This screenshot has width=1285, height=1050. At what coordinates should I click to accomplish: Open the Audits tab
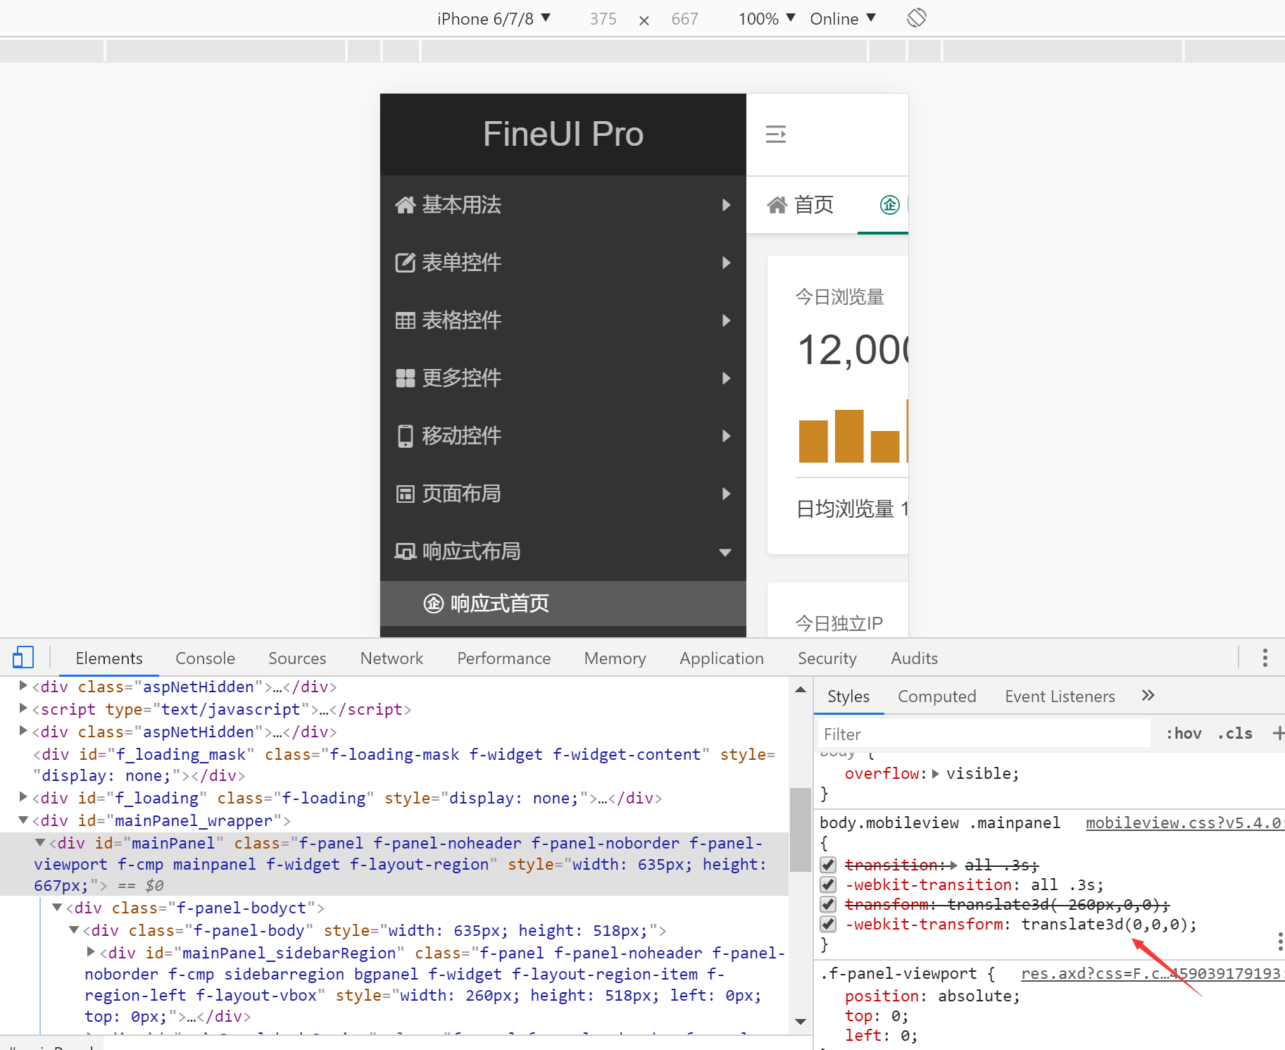pos(914,658)
